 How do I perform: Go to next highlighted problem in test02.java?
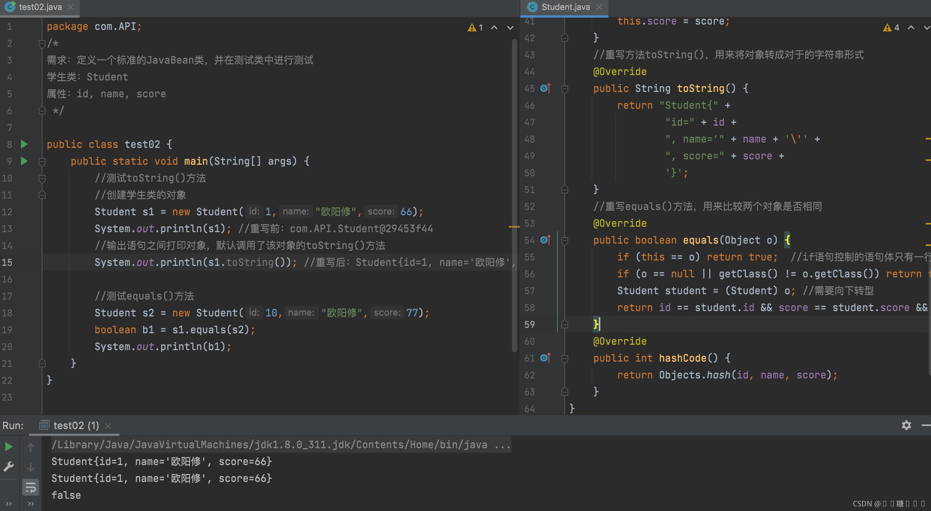pos(510,28)
